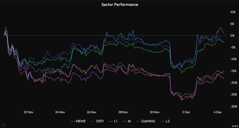The height and width of the screenshot is (128, 239).
Task: Click the Sector Performance chart title
Action: (x=120, y=5)
